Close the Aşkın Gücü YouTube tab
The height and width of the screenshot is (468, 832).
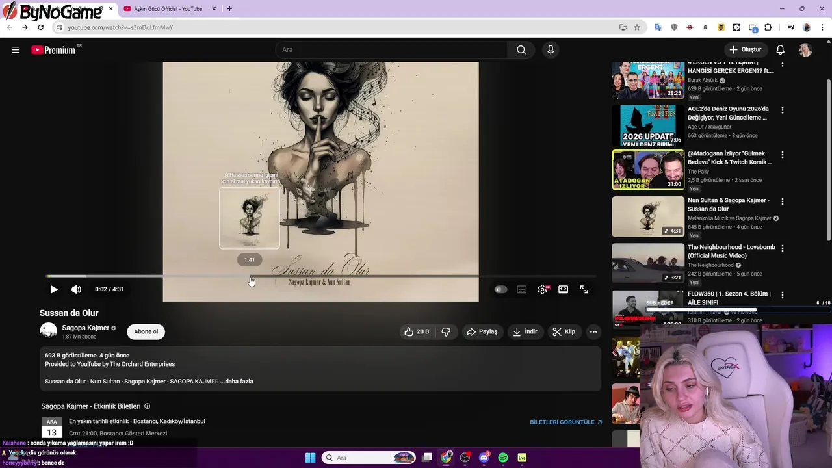(214, 9)
